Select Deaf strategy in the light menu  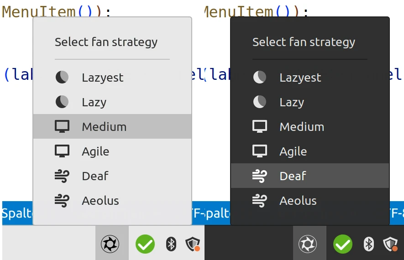112,176
